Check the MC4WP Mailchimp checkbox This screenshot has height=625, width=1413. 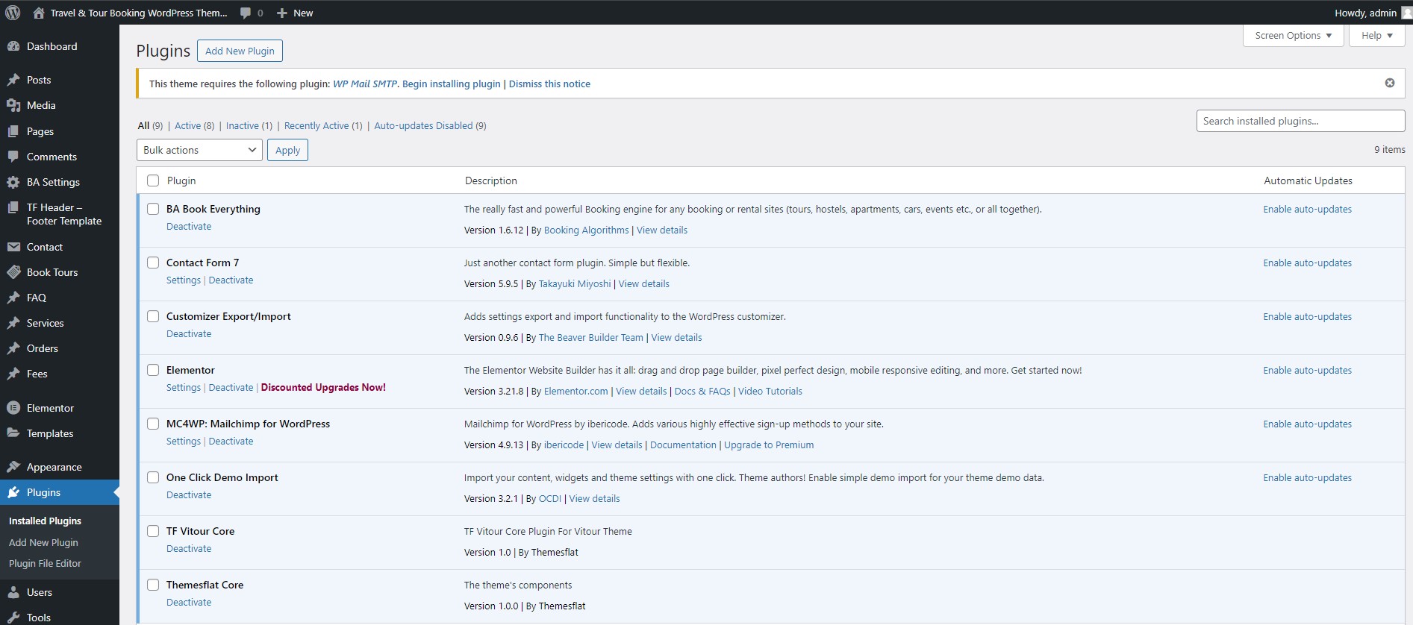click(x=153, y=424)
